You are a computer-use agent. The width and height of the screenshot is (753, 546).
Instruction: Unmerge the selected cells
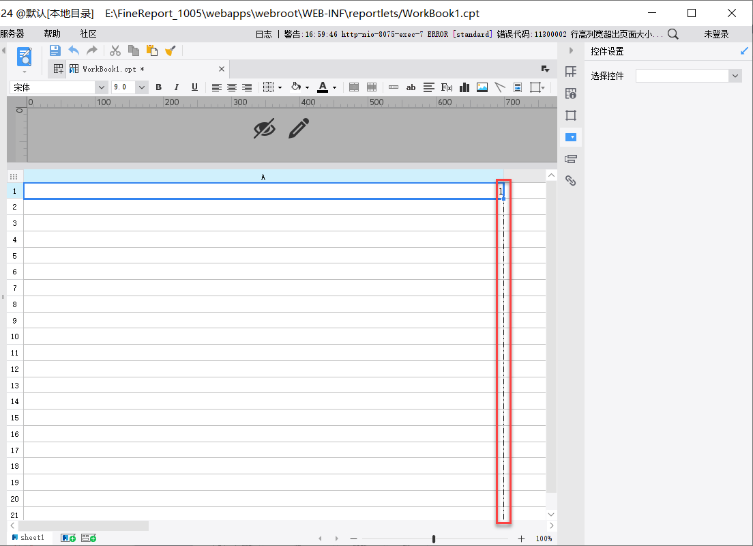[x=372, y=87]
